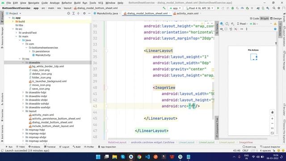The height and width of the screenshot is (161, 286).
Task: Click the Profile app gauge icon
Action: pyautogui.click(x=242, y=8)
